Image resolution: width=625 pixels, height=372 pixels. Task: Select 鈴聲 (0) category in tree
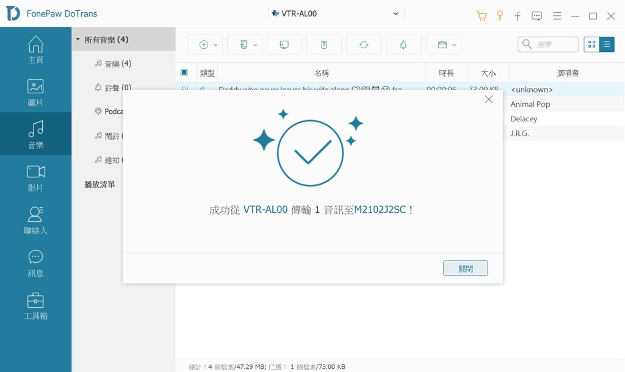[x=113, y=87]
